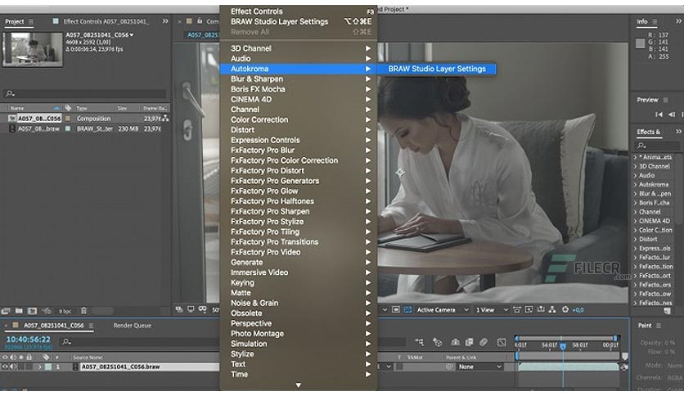Switch to Render Queue tab
Viewport: 684px width, 396px height.
(x=133, y=326)
